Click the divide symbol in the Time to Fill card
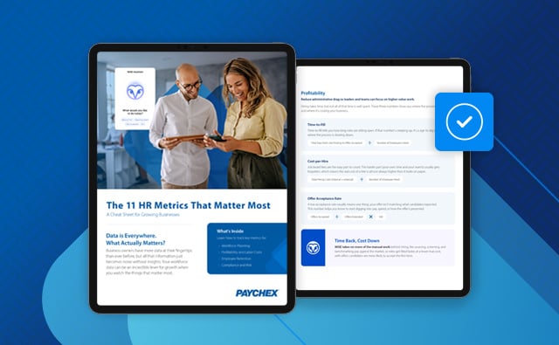This screenshot has width=559, height=345. [x=369, y=142]
